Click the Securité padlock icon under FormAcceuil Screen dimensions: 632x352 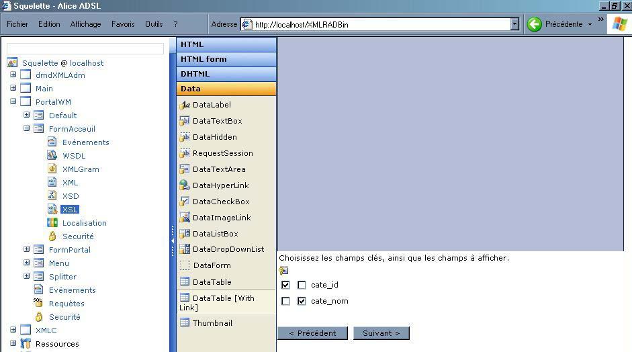click(x=52, y=236)
